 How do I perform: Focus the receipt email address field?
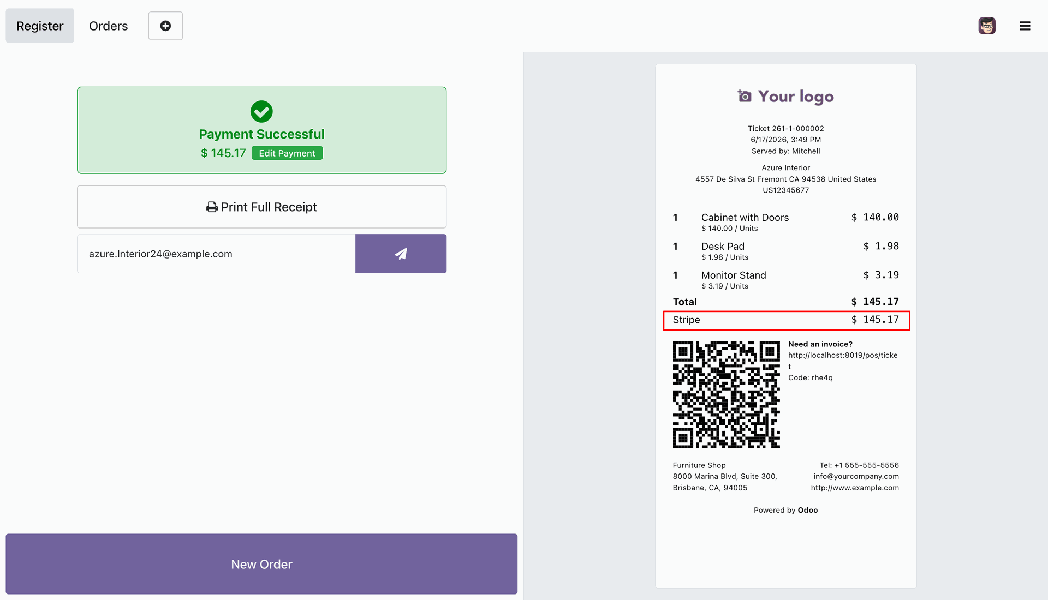(216, 254)
